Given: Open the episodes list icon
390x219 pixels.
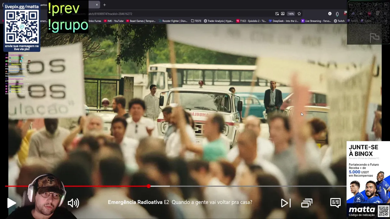Looking at the screenshot, I should click(x=307, y=203).
